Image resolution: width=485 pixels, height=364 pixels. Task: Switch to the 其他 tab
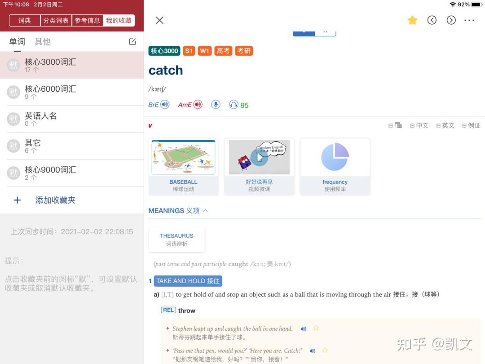[42, 41]
